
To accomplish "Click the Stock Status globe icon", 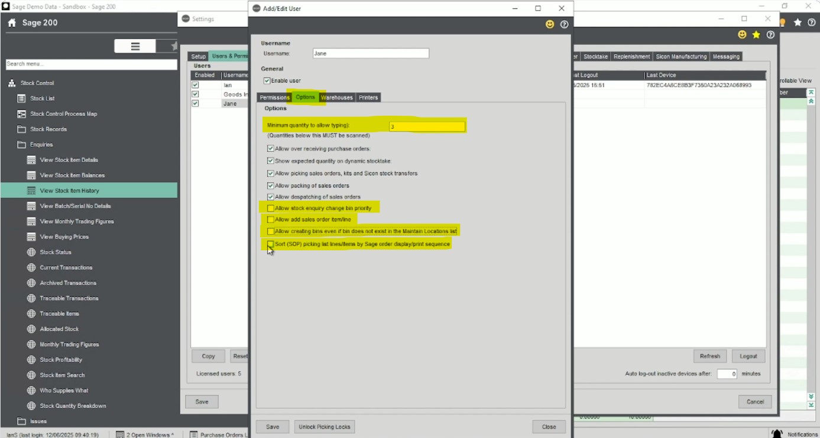I will tap(31, 252).
